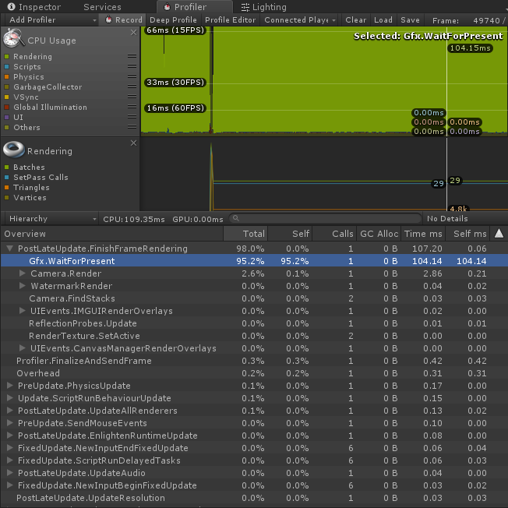Open the Connected Player dropdown

[x=299, y=19]
